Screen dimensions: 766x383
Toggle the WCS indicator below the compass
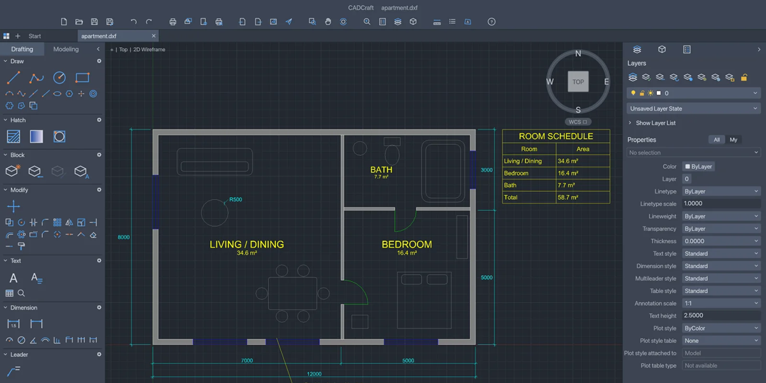click(578, 121)
